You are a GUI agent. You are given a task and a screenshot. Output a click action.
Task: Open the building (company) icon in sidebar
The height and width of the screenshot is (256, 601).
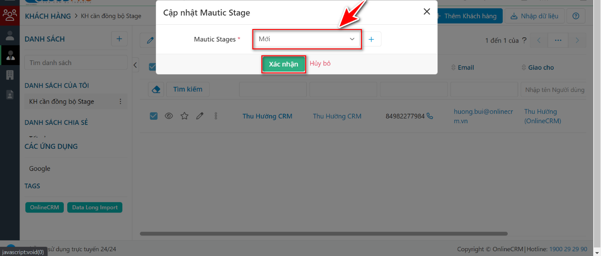(10, 75)
